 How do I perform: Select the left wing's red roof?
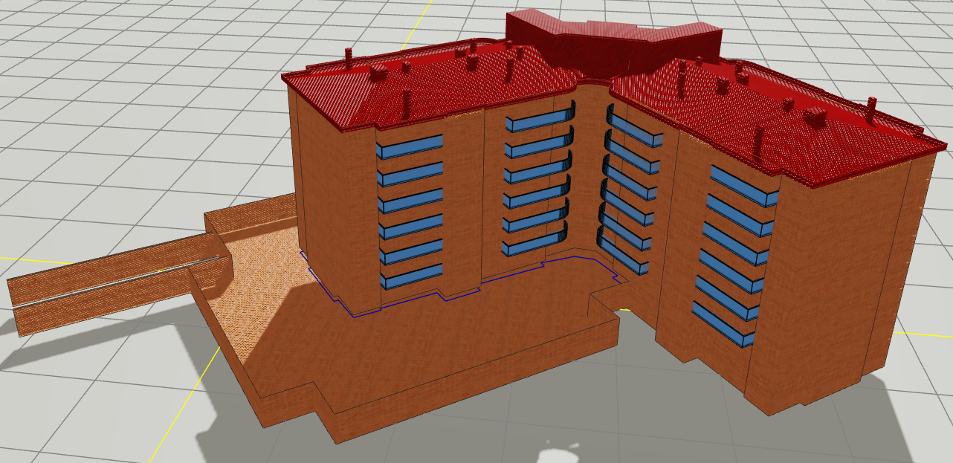coord(446,89)
